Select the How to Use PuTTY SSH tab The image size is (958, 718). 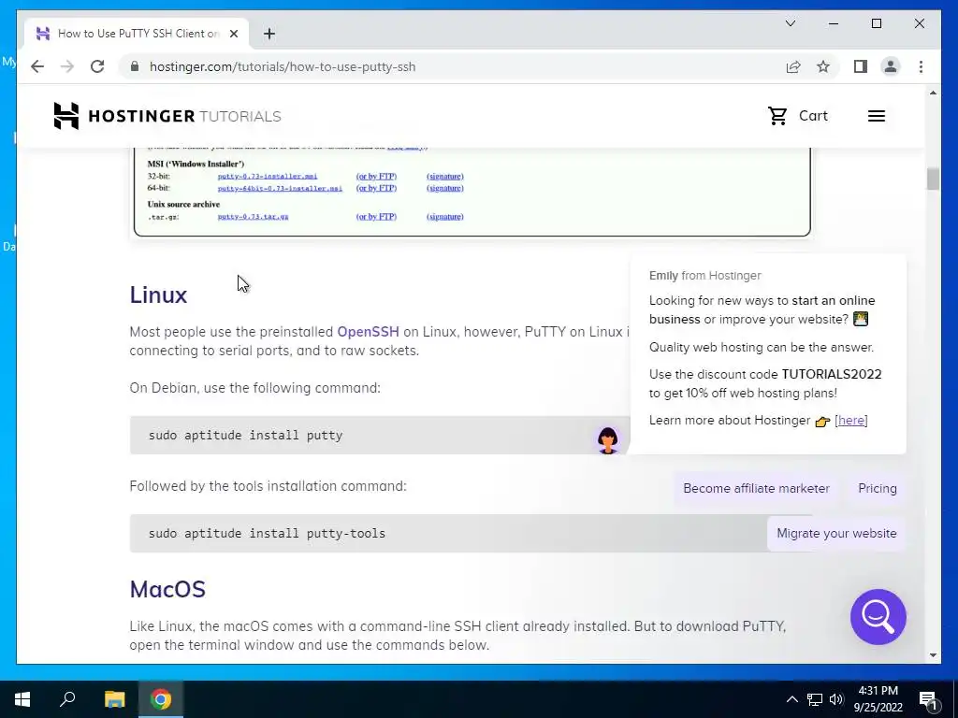pyautogui.click(x=137, y=34)
